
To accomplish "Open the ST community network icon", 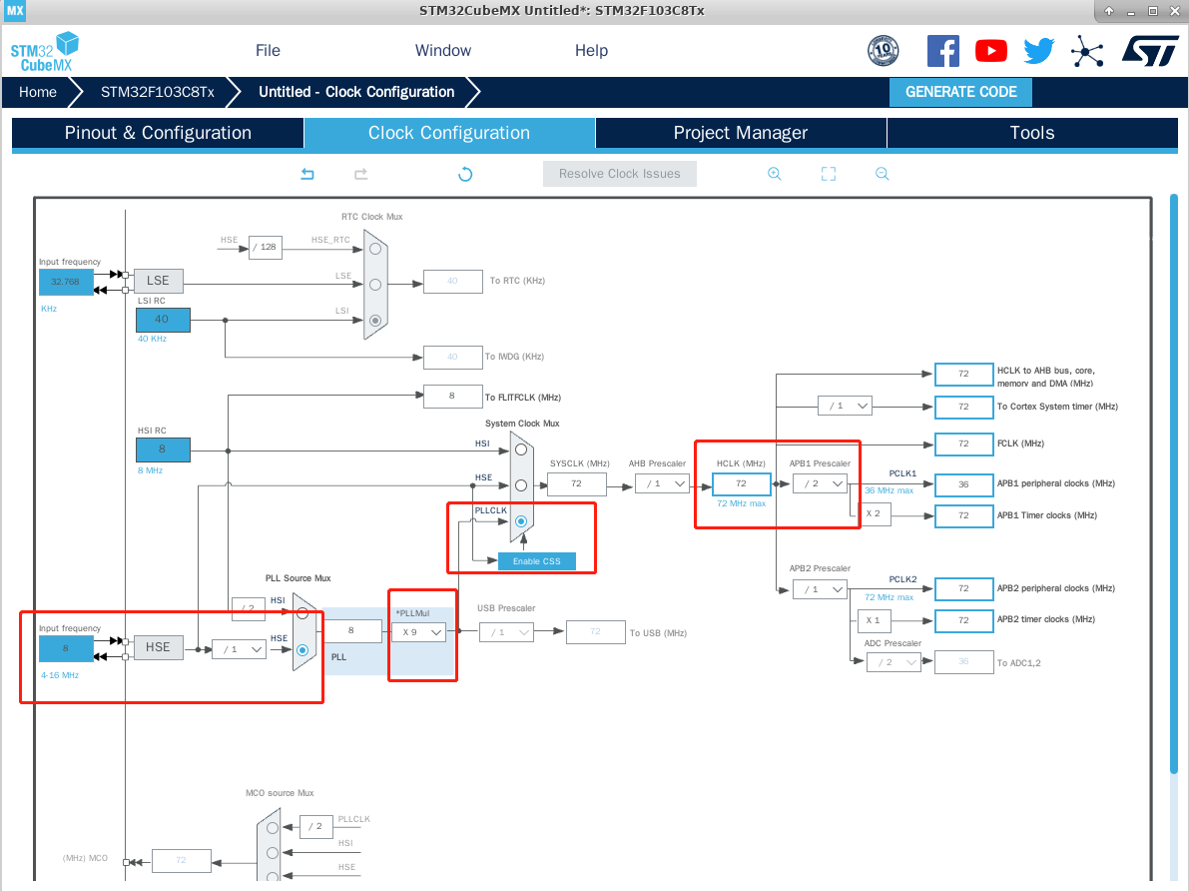I will (1086, 52).
